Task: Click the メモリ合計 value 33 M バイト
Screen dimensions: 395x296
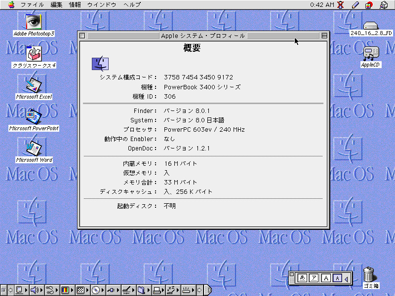Action: [181, 182]
